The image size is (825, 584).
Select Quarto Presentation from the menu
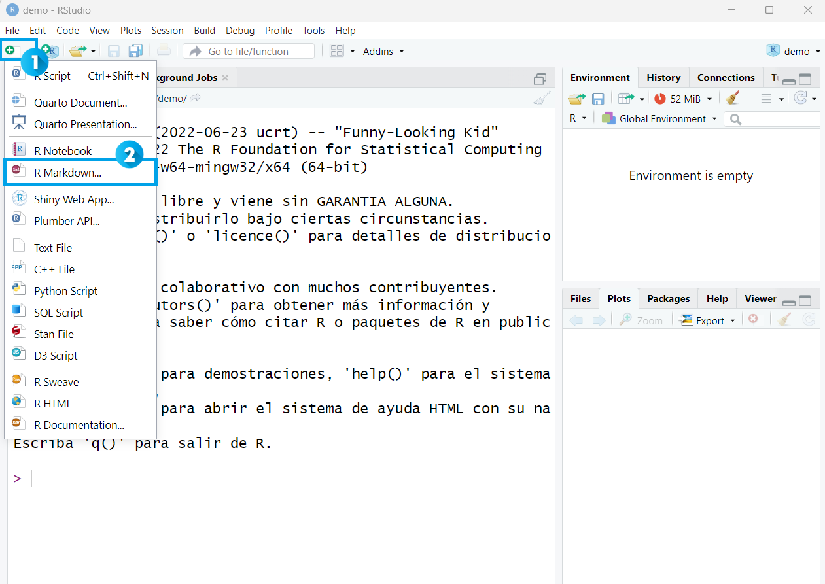(80, 124)
